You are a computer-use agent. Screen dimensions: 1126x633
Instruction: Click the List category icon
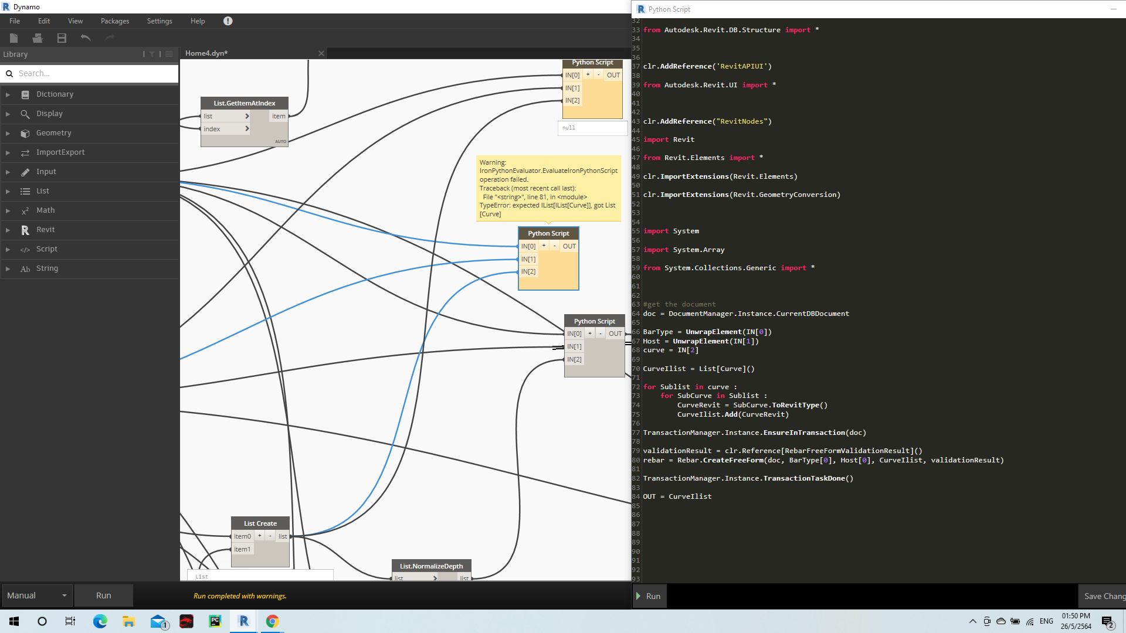25,191
